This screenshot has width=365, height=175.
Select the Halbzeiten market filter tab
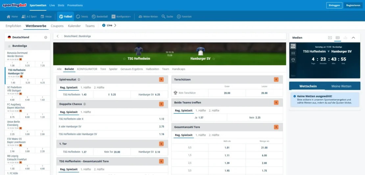tap(153, 69)
